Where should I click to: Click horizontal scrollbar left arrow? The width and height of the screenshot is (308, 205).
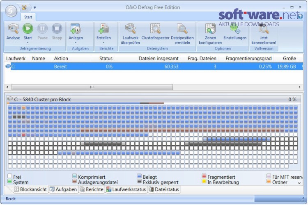[7, 87]
